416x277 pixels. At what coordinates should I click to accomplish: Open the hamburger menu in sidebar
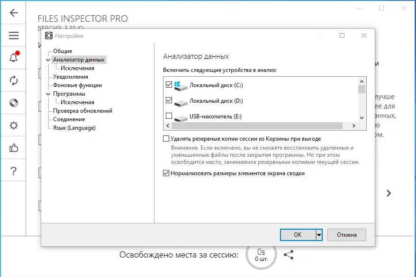click(14, 35)
